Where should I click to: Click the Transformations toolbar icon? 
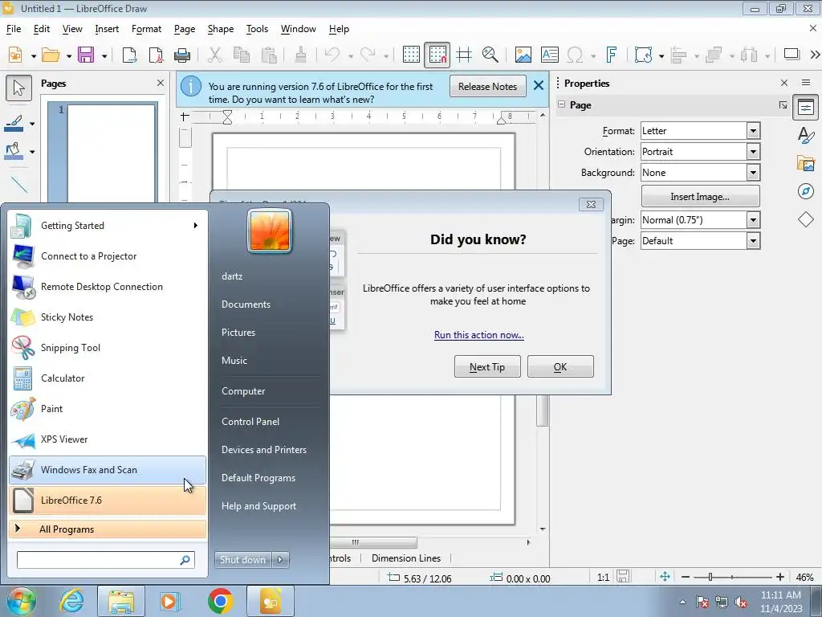point(643,55)
